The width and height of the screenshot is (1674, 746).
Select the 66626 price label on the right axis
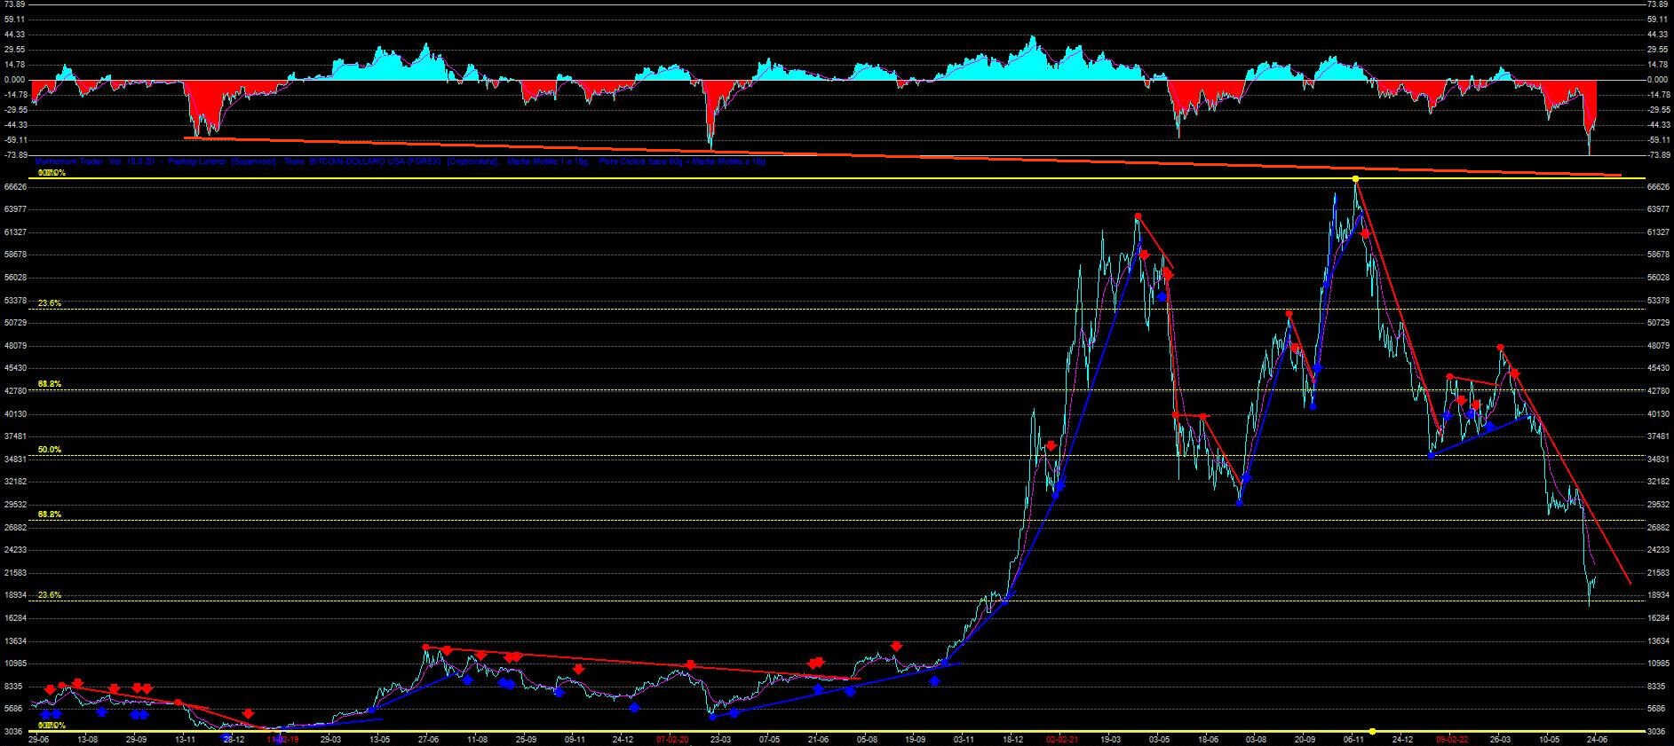pos(1657,187)
